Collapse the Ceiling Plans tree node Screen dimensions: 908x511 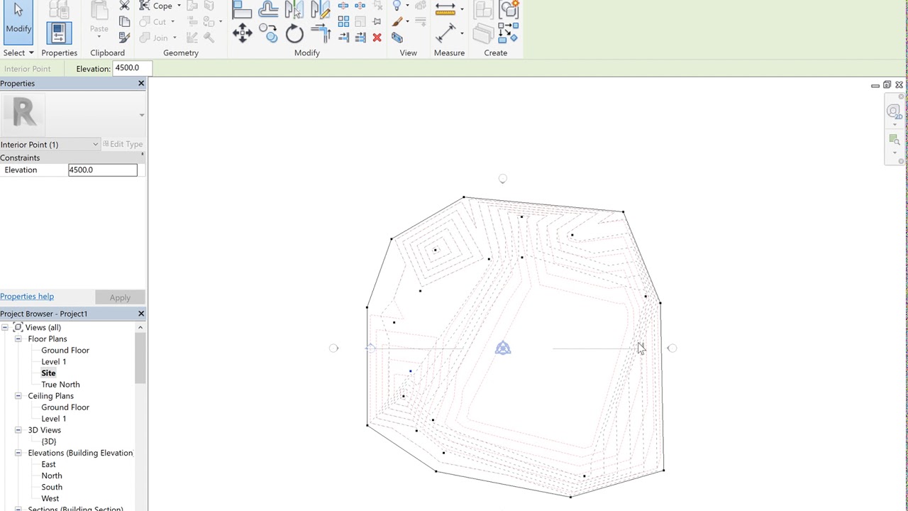[18, 396]
